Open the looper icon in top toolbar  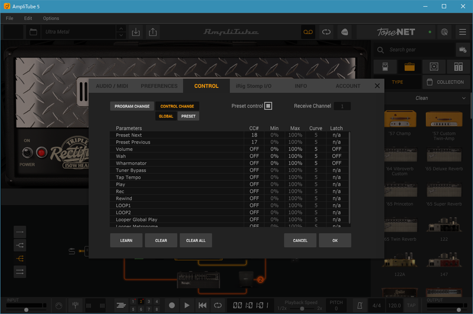tap(326, 32)
